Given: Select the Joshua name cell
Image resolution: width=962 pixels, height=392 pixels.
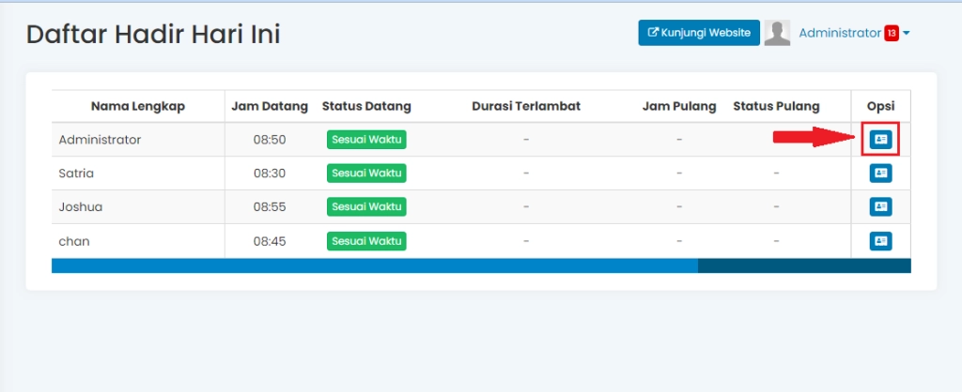Looking at the screenshot, I should 138,207.
